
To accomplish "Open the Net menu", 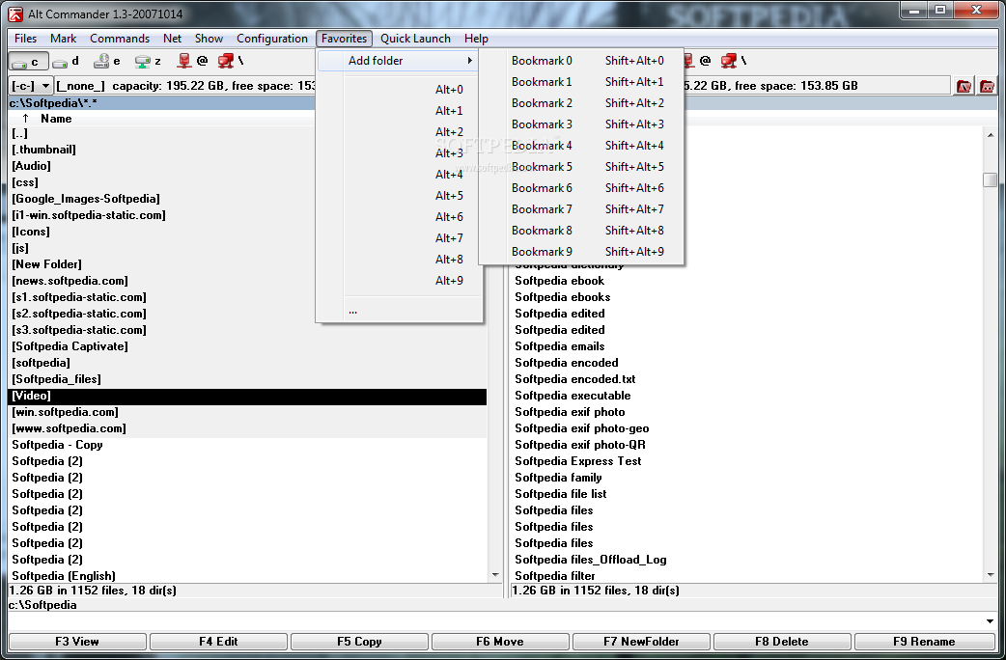I will [x=172, y=39].
